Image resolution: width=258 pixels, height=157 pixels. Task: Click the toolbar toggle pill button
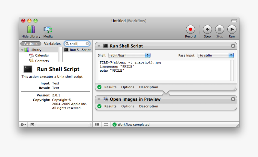click(x=234, y=21)
